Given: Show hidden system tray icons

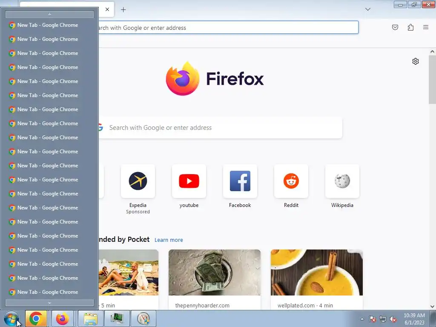Looking at the screenshot, I should [x=362, y=319].
